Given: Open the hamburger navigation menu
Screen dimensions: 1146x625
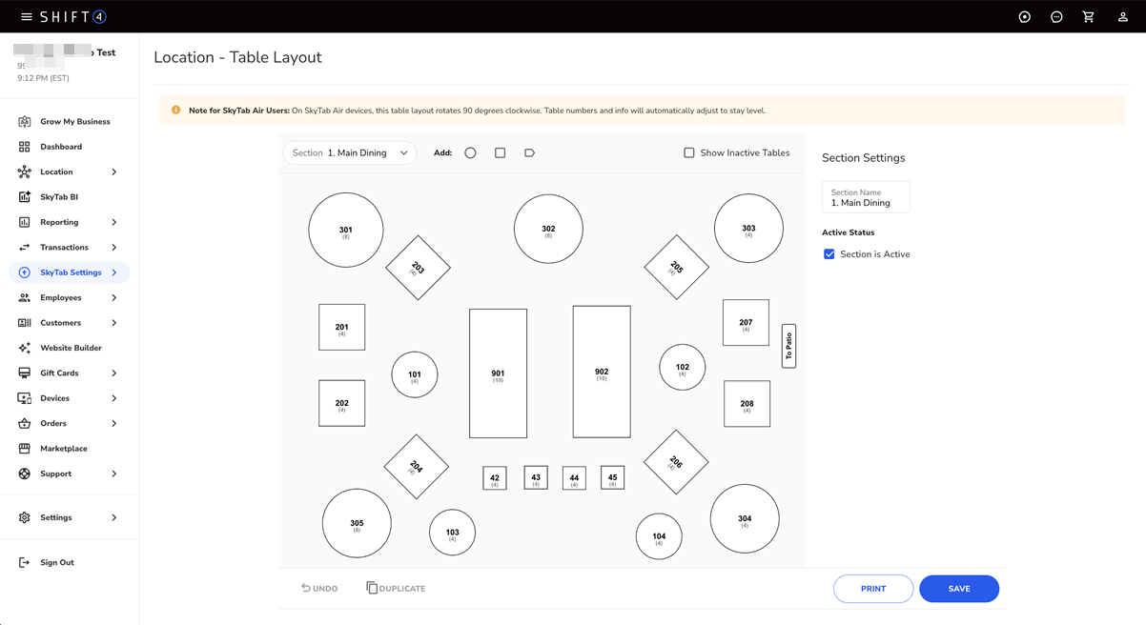Looking at the screenshot, I should coord(26,17).
